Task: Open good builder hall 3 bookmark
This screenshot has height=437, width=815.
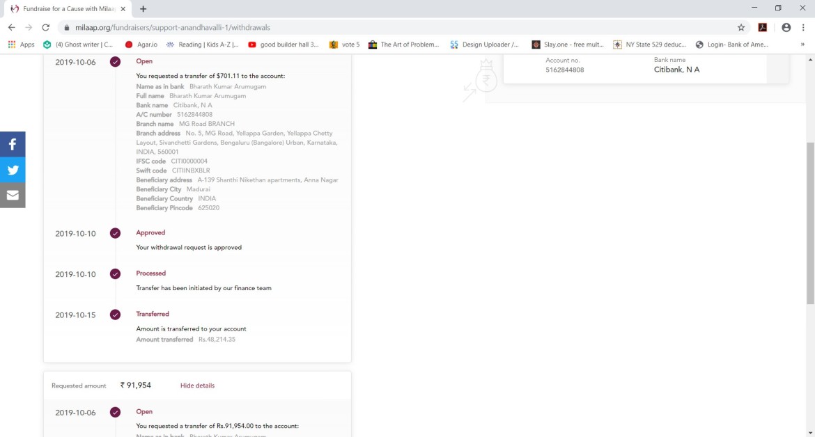Action: point(284,45)
